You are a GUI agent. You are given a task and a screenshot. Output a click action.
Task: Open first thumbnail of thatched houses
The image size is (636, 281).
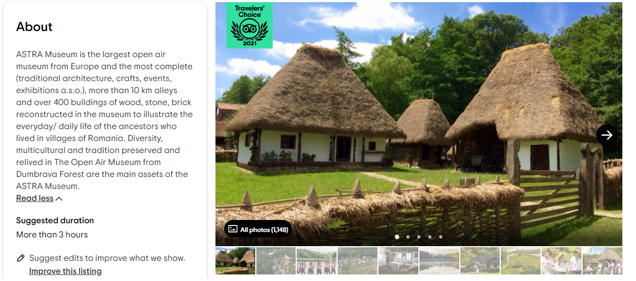[x=235, y=261]
